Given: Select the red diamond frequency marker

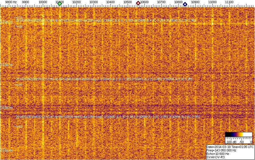Looking at the screenshot, I should (138, 3).
